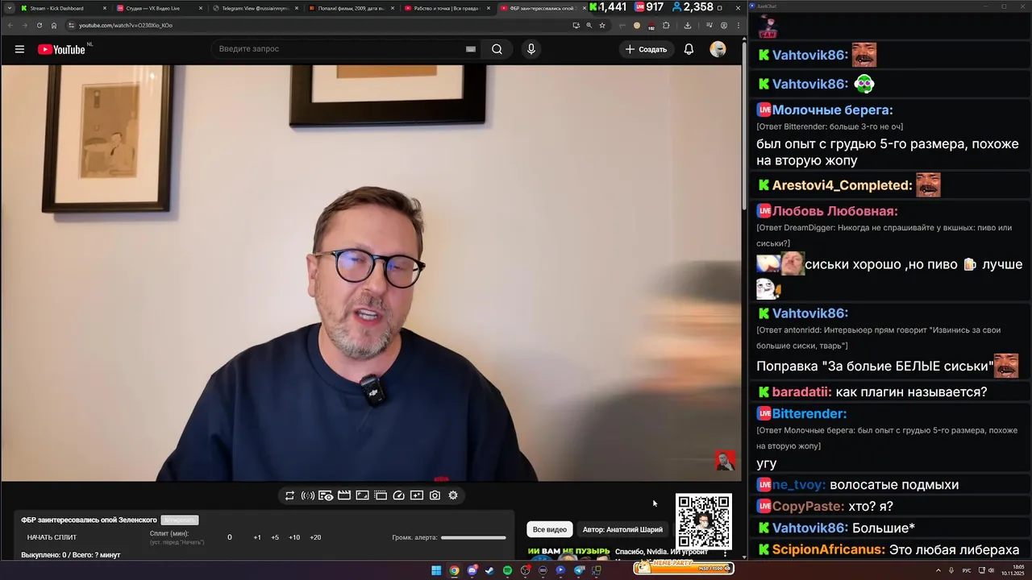Add +1 minute to split
The width and height of the screenshot is (1032, 580).
pos(257,537)
